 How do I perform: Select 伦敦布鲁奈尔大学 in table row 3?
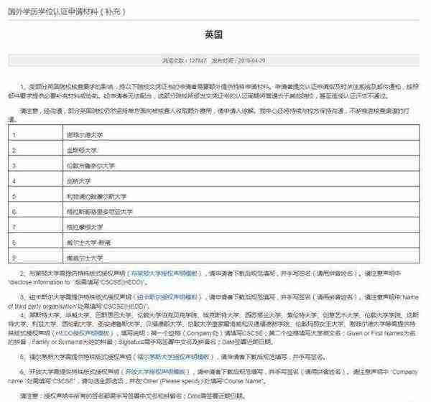click(91, 166)
